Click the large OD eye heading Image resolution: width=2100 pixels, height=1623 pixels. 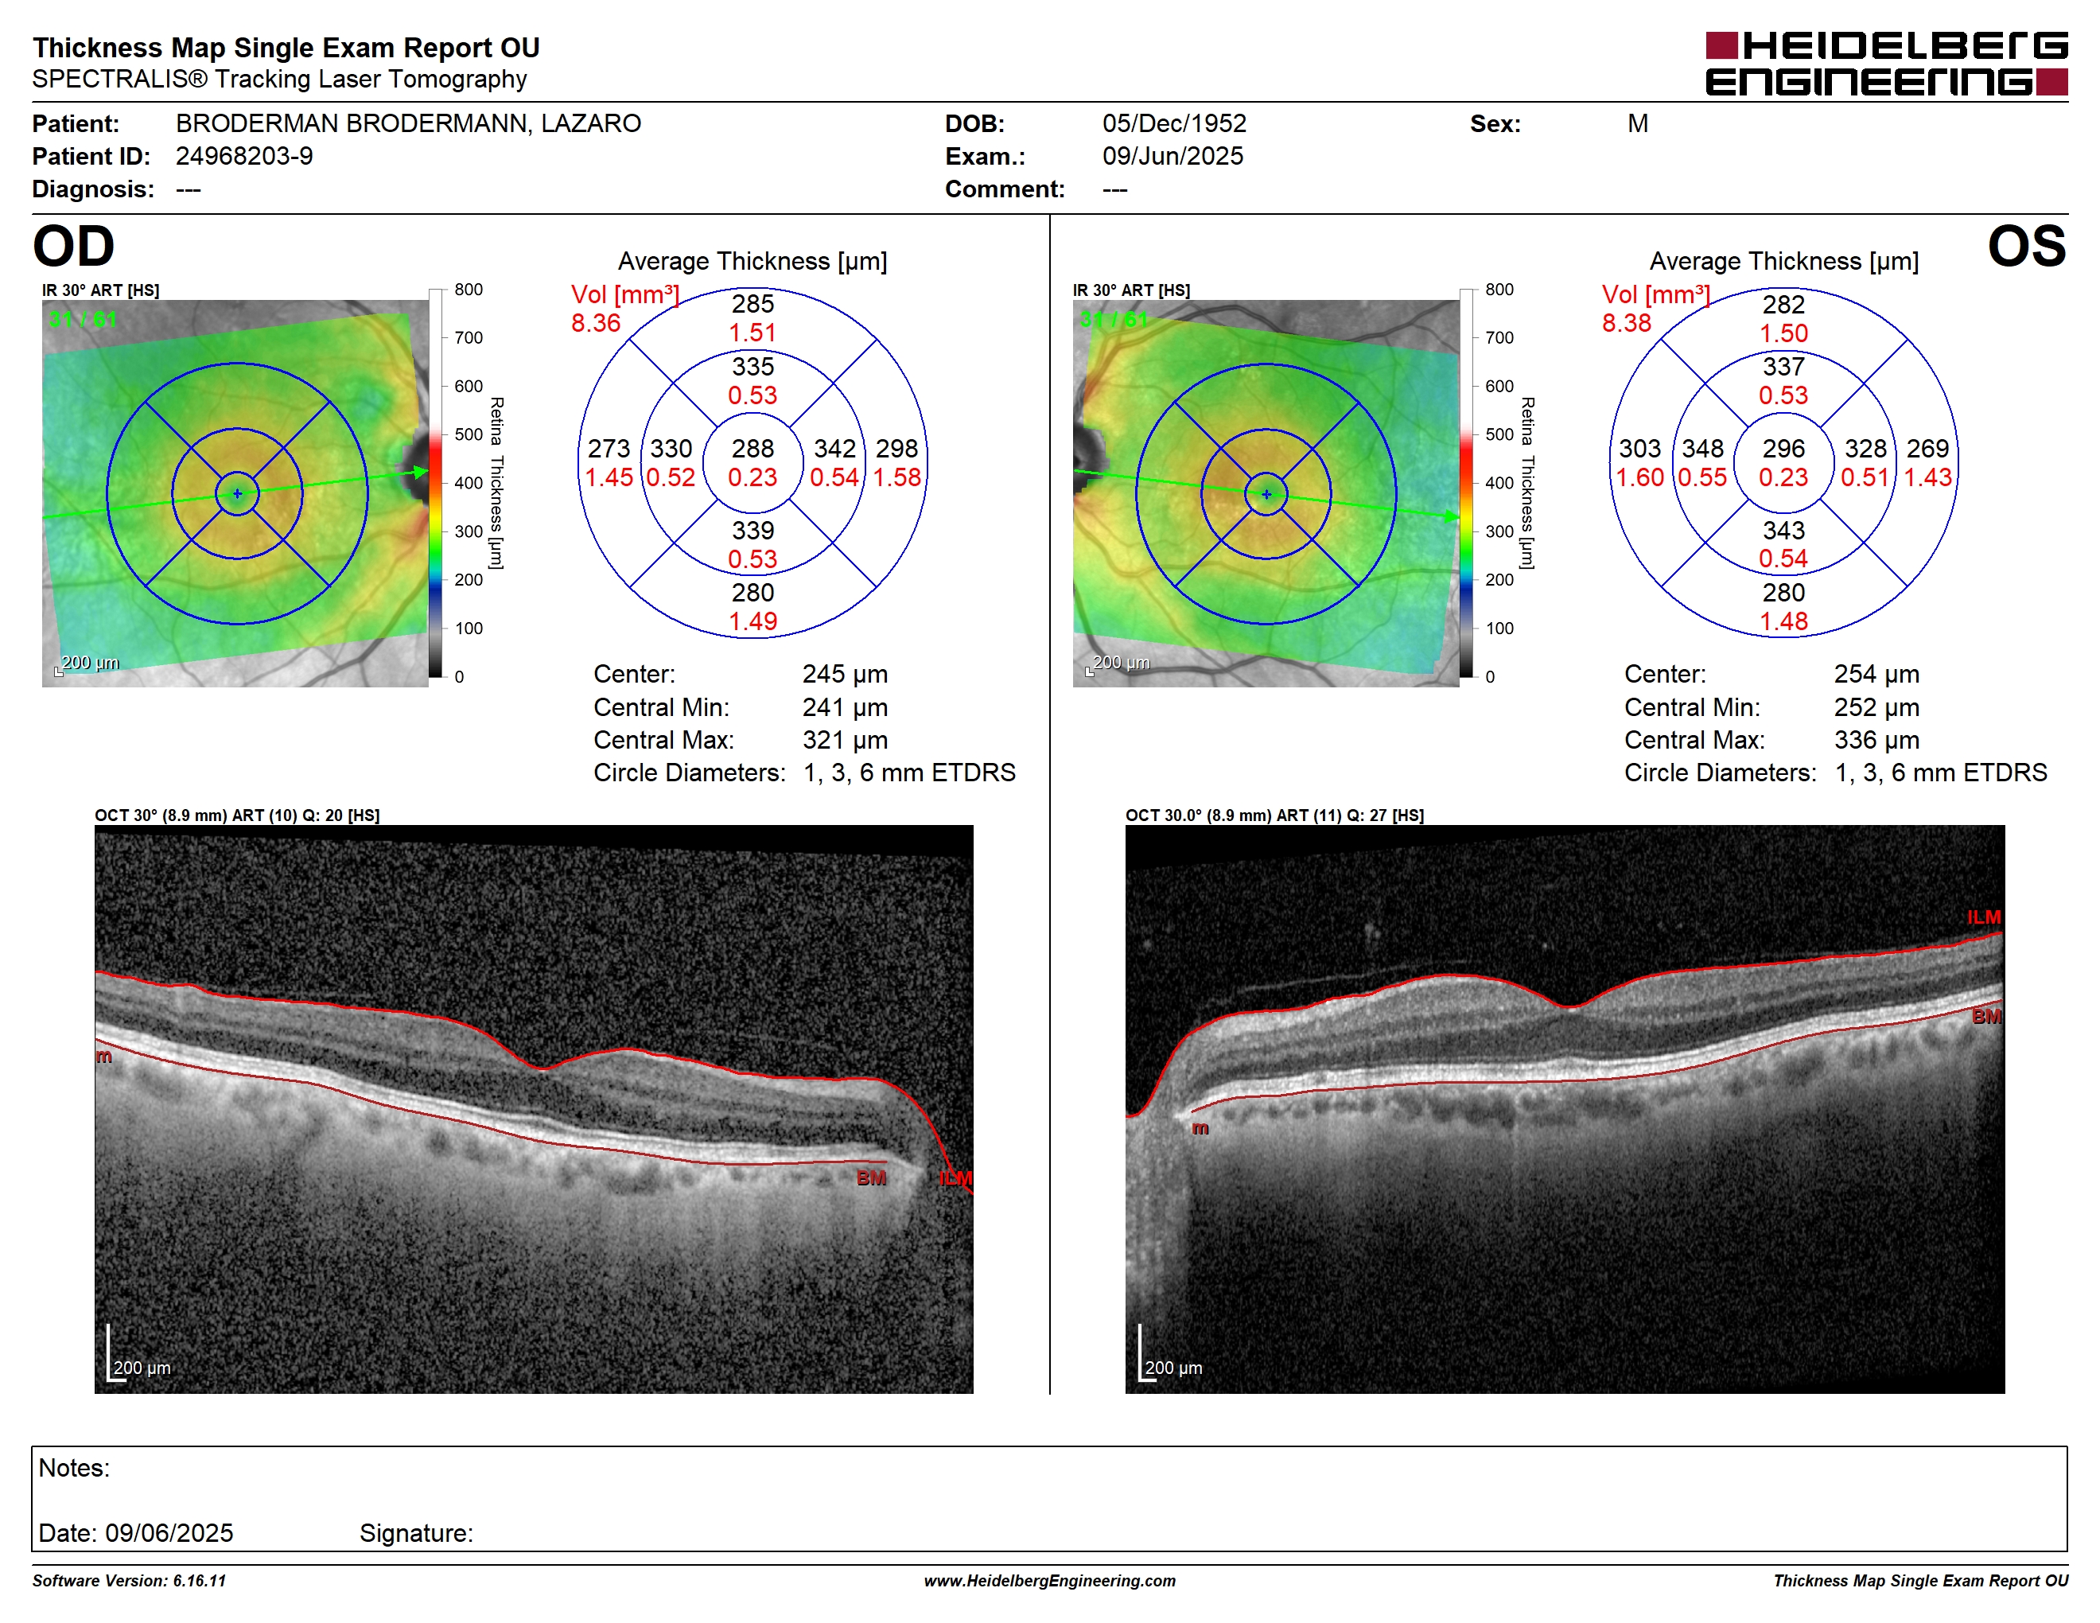point(73,246)
